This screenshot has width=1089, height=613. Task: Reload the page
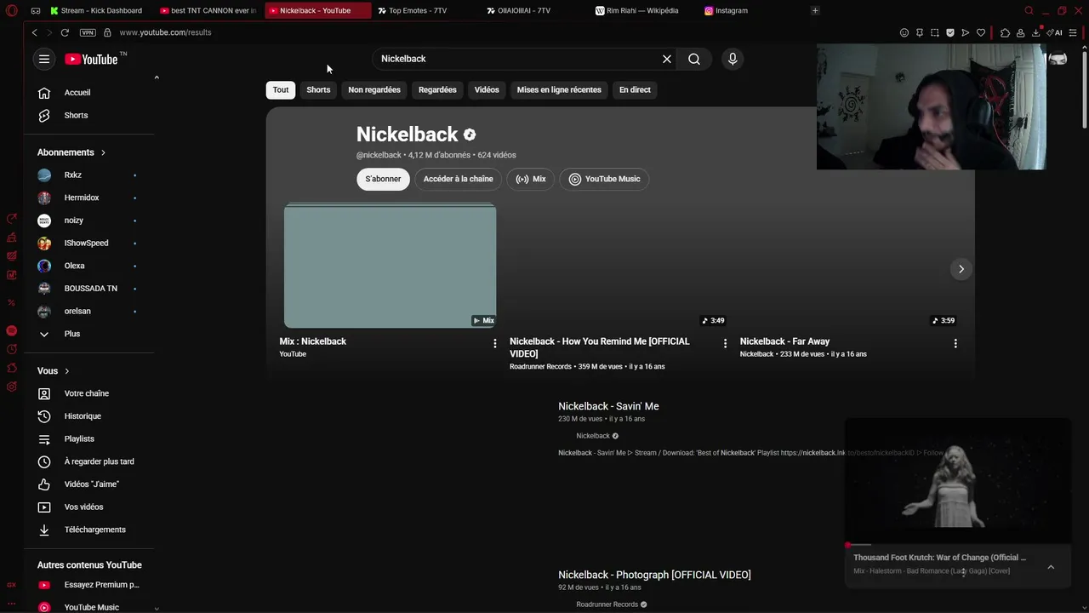[65, 32]
